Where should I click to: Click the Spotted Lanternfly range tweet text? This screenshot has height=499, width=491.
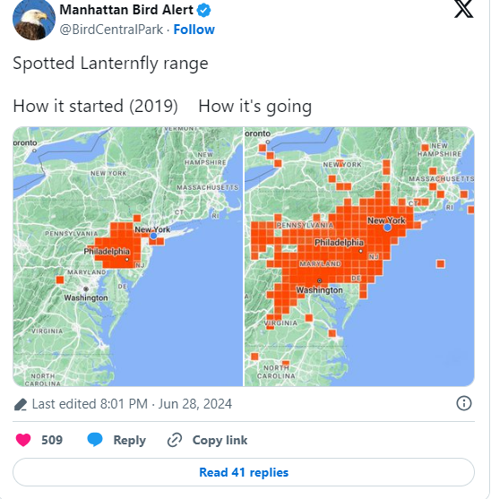(x=110, y=64)
